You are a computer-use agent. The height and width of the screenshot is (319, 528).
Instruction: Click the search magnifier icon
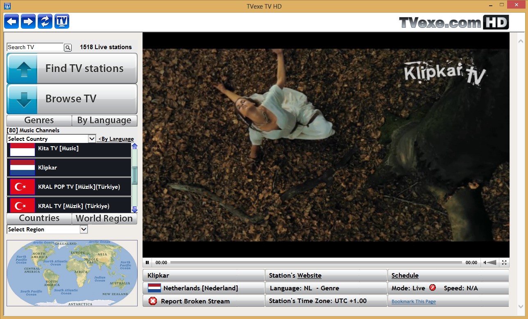[x=68, y=48]
